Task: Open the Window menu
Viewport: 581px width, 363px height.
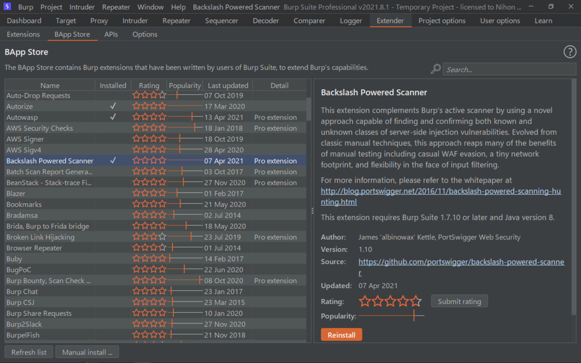Action: 150,7
